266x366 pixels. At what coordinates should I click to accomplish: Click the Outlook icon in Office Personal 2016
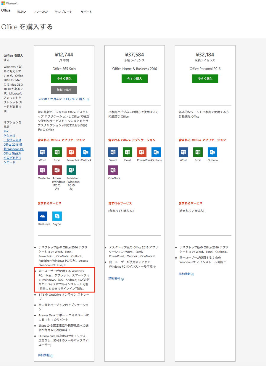212,152
